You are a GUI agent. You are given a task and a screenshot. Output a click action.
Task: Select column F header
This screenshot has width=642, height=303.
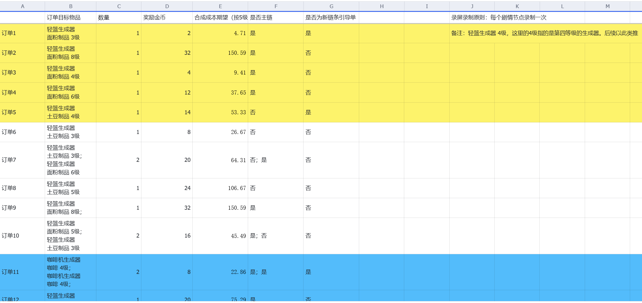tap(276, 6)
